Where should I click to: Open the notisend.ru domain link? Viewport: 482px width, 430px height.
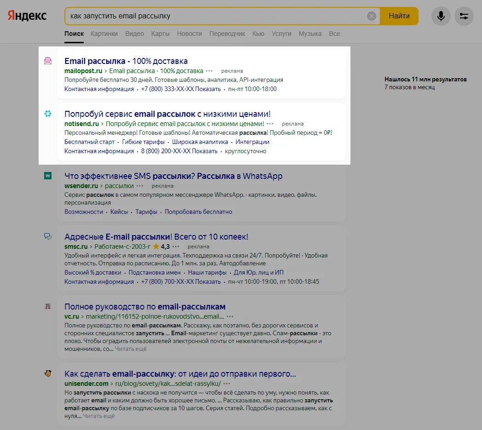tap(81, 124)
